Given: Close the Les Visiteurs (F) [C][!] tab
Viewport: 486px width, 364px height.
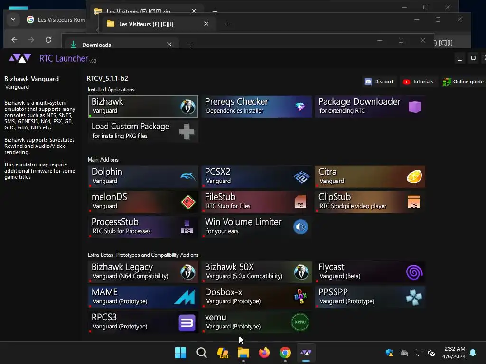Looking at the screenshot, I should (206, 24).
